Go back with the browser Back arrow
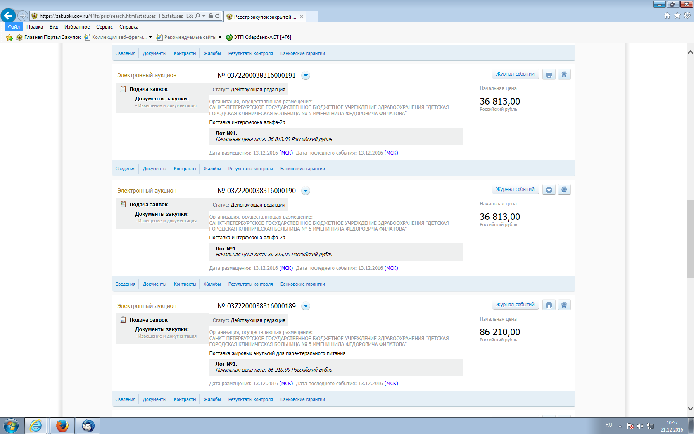Viewport: 694px width, 434px height. (x=8, y=16)
